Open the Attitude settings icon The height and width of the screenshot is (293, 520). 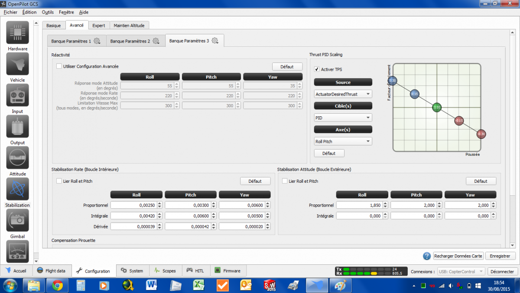pyautogui.click(x=17, y=158)
